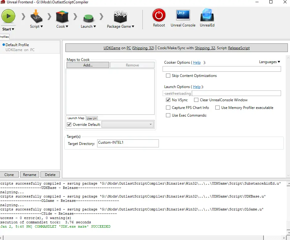Click the log panel horizontal scrollbar

133,238
